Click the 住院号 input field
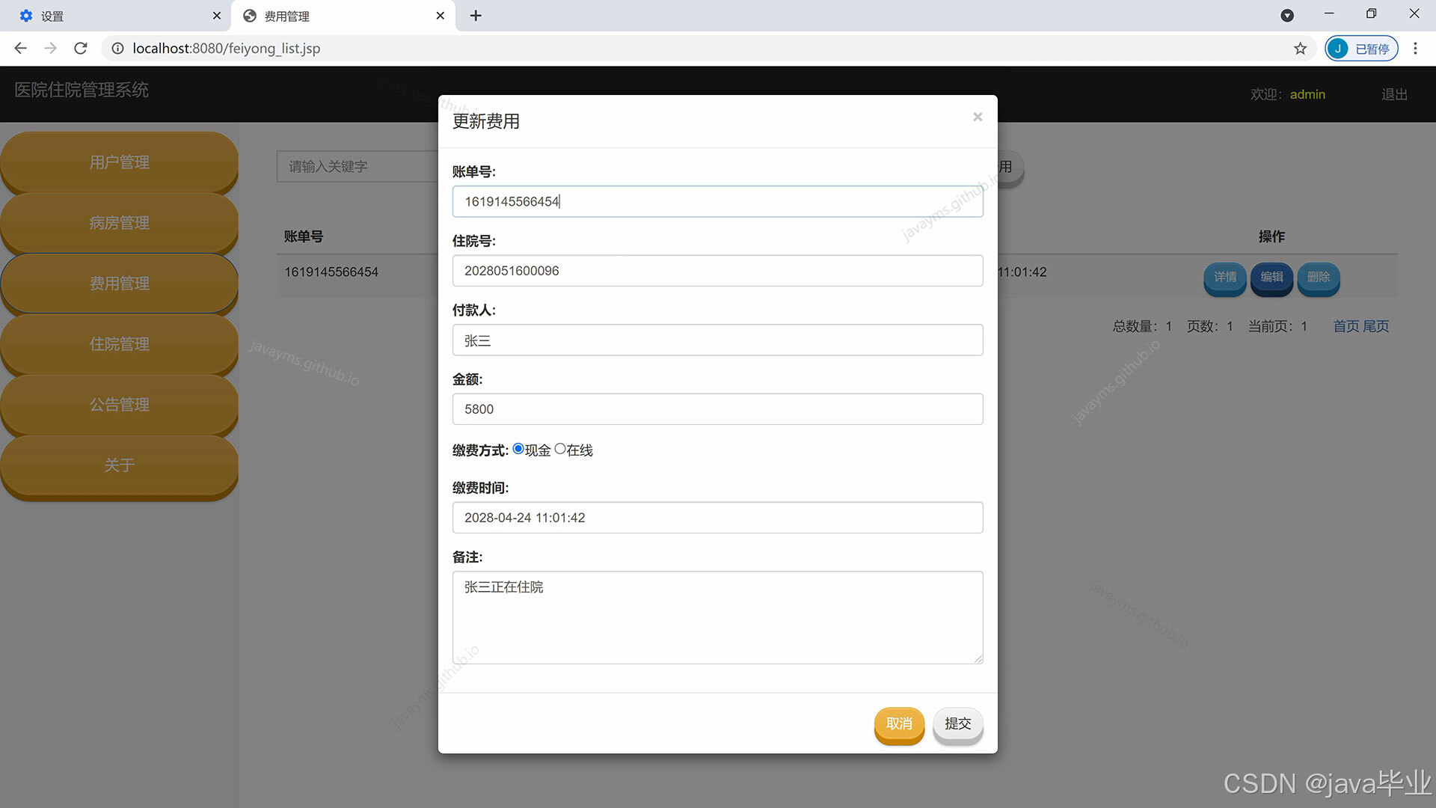Image resolution: width=1436 pixels, height=808 pixels. [x=717, y=271]
